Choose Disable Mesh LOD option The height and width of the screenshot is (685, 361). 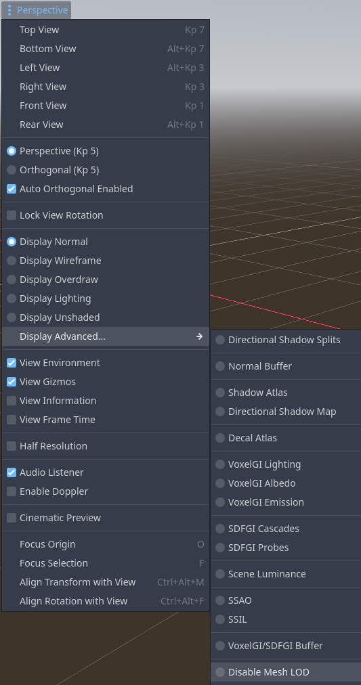click(x=286, y=672)
